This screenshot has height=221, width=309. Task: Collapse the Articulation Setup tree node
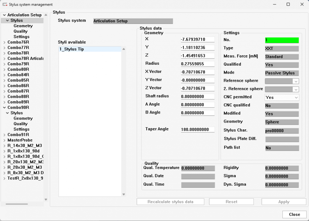(x=4, y=15)
